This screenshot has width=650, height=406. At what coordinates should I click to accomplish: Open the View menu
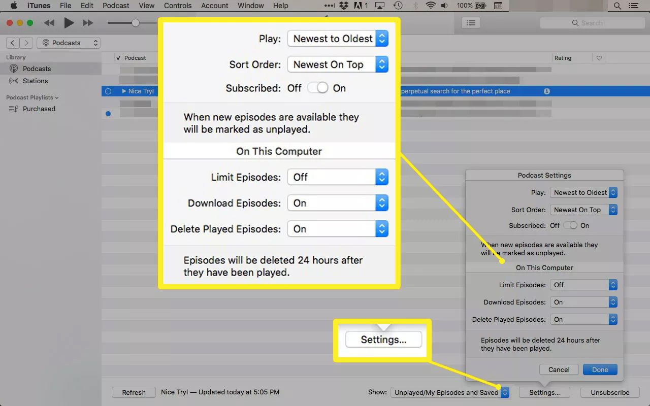click(x=147, y=6)
